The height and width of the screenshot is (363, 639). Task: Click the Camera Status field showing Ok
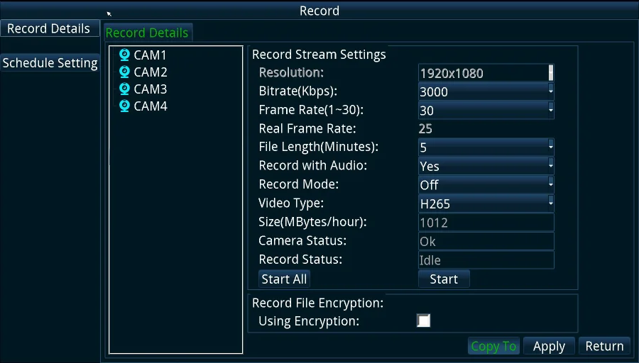point(486,241)
